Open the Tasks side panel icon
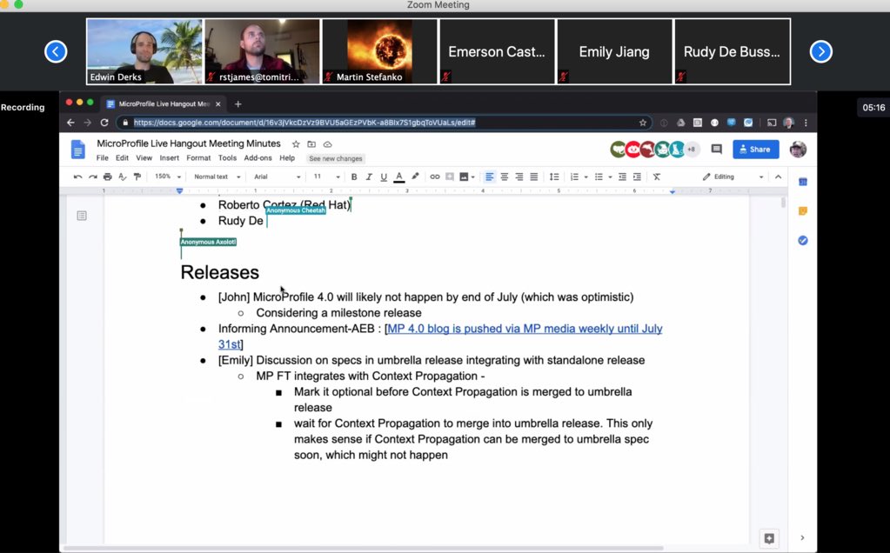Screen dimensions: 890x553 click(803, 241)
